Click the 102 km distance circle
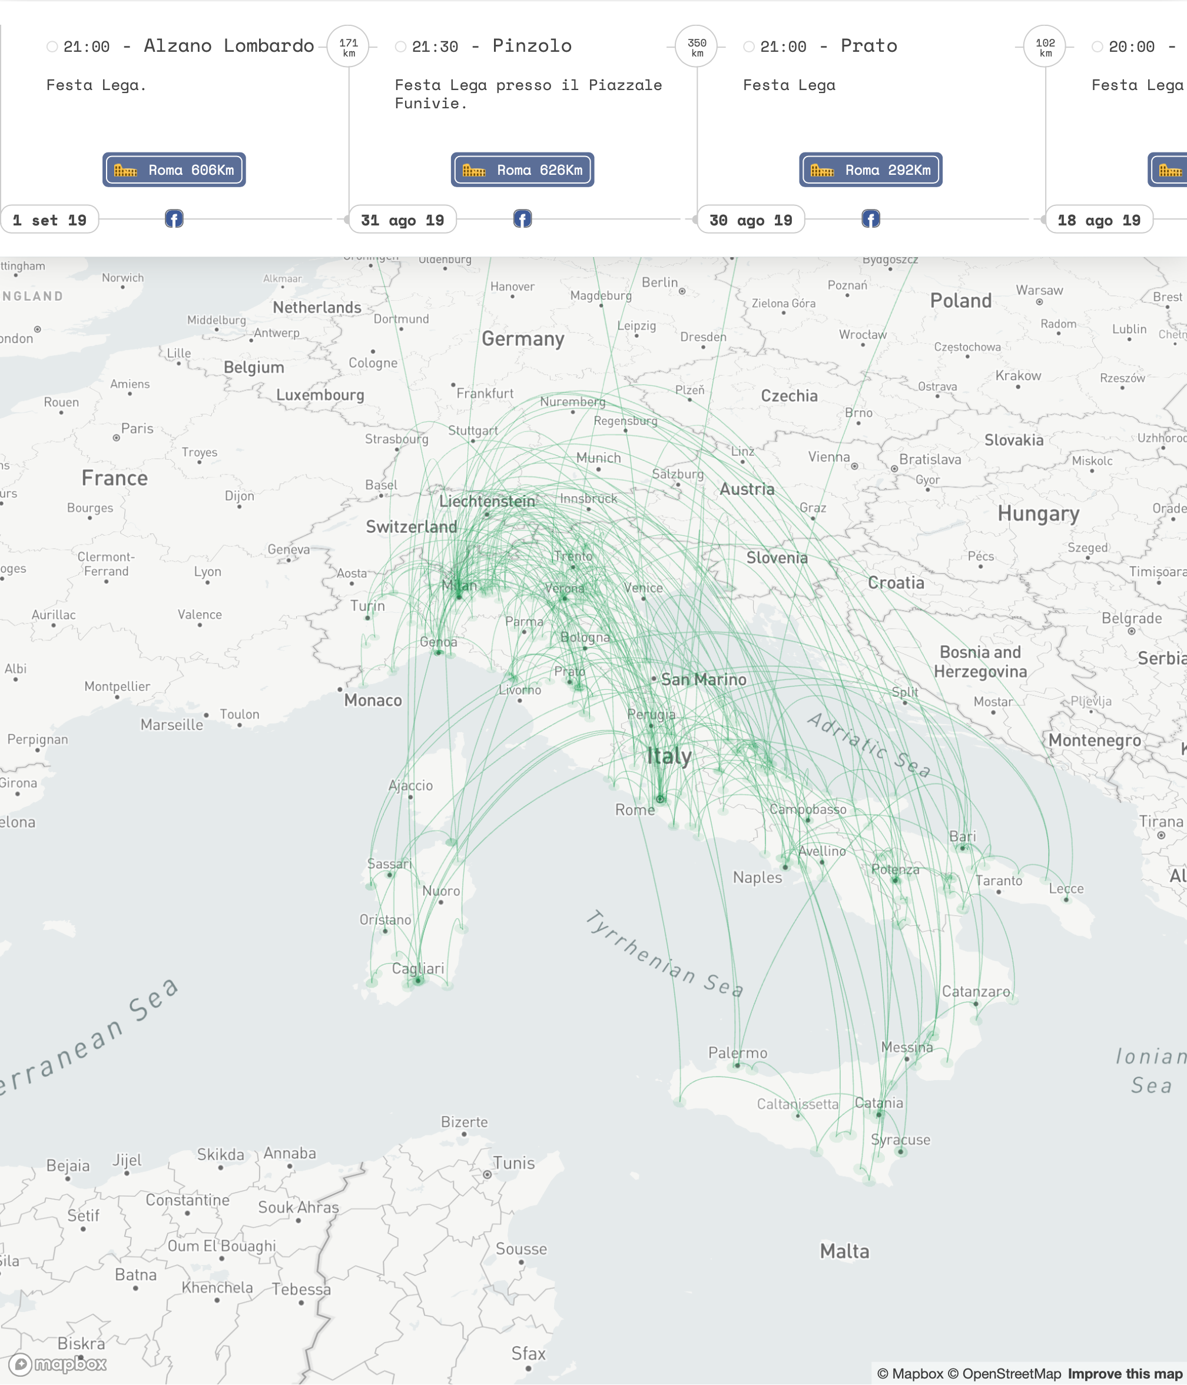Screen dimensions: 1187x1385 click(1045, 47)
